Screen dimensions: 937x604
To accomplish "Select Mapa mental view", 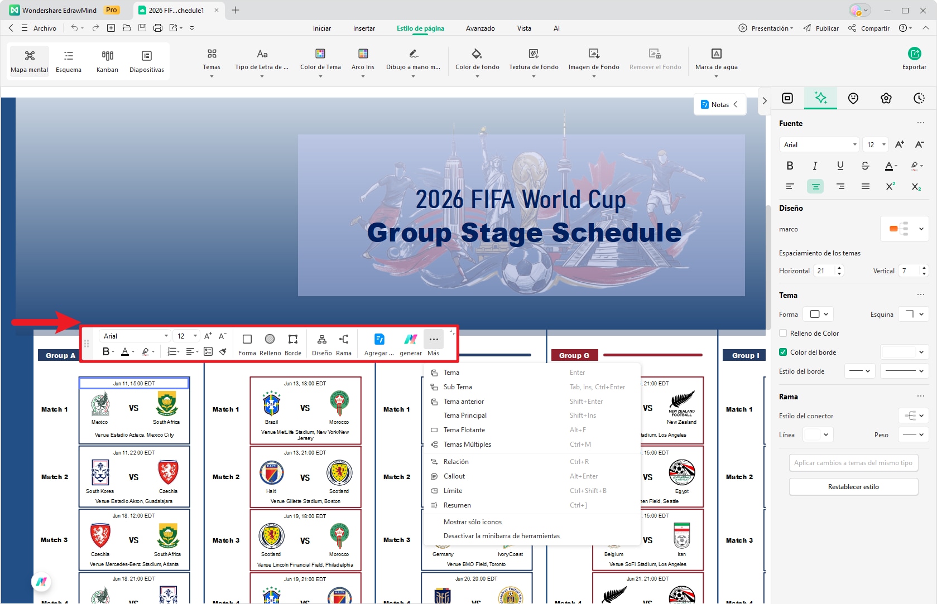I will point(30,61).
